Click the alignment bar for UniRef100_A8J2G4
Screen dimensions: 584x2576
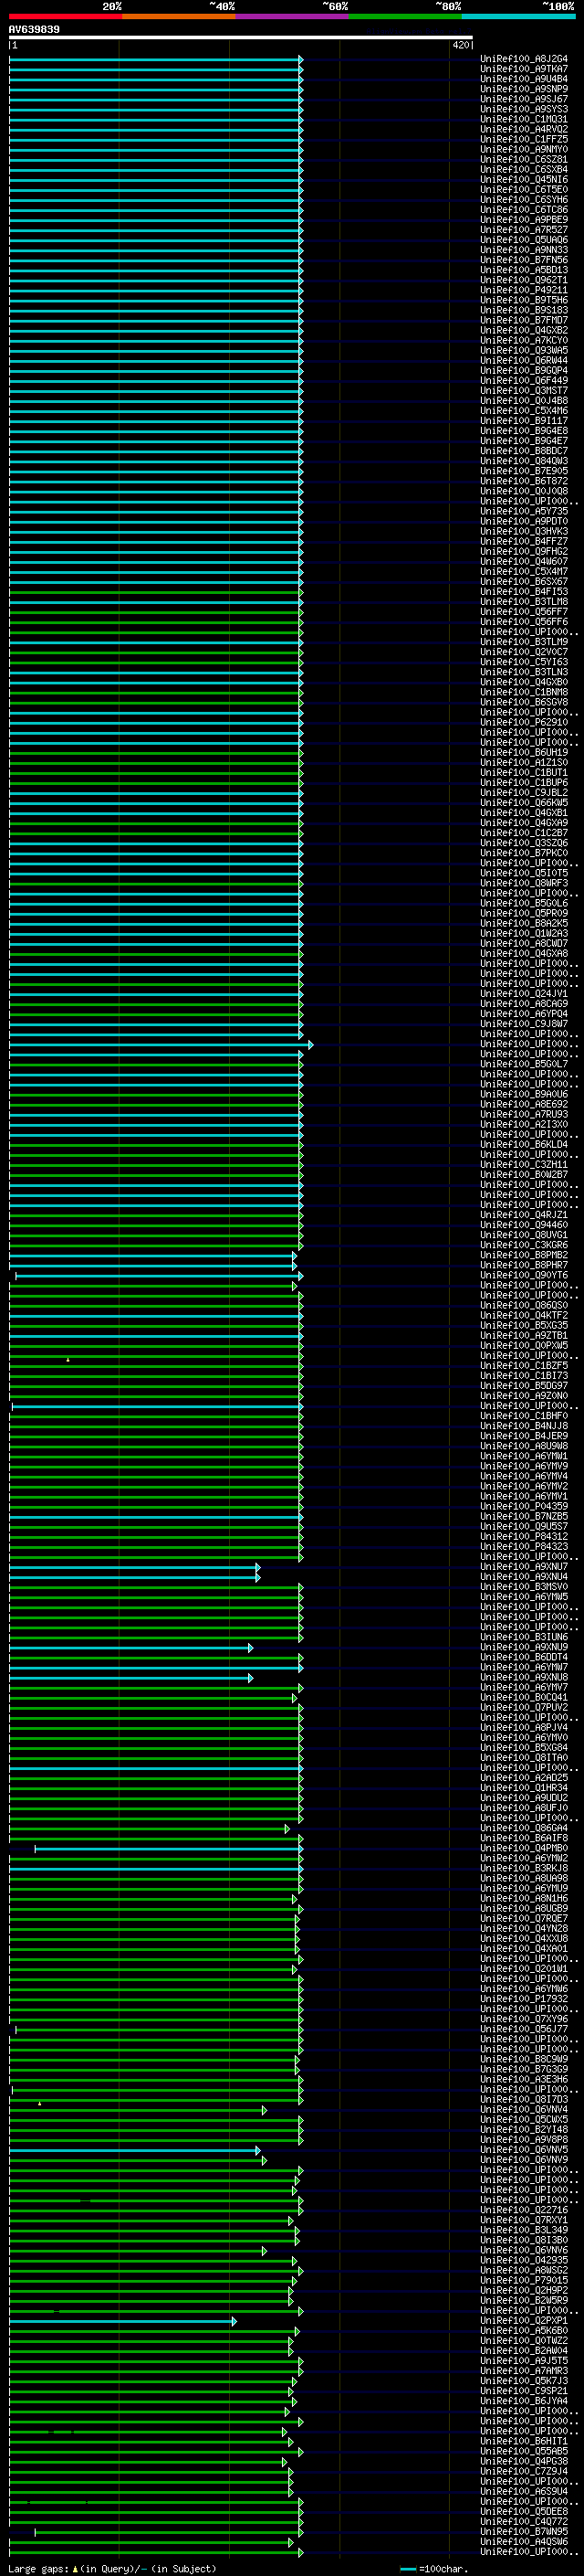pyautogui.click(x=156, y=60)
